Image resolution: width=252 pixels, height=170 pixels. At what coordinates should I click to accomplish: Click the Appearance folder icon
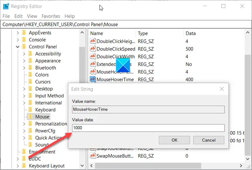point(30,61)
